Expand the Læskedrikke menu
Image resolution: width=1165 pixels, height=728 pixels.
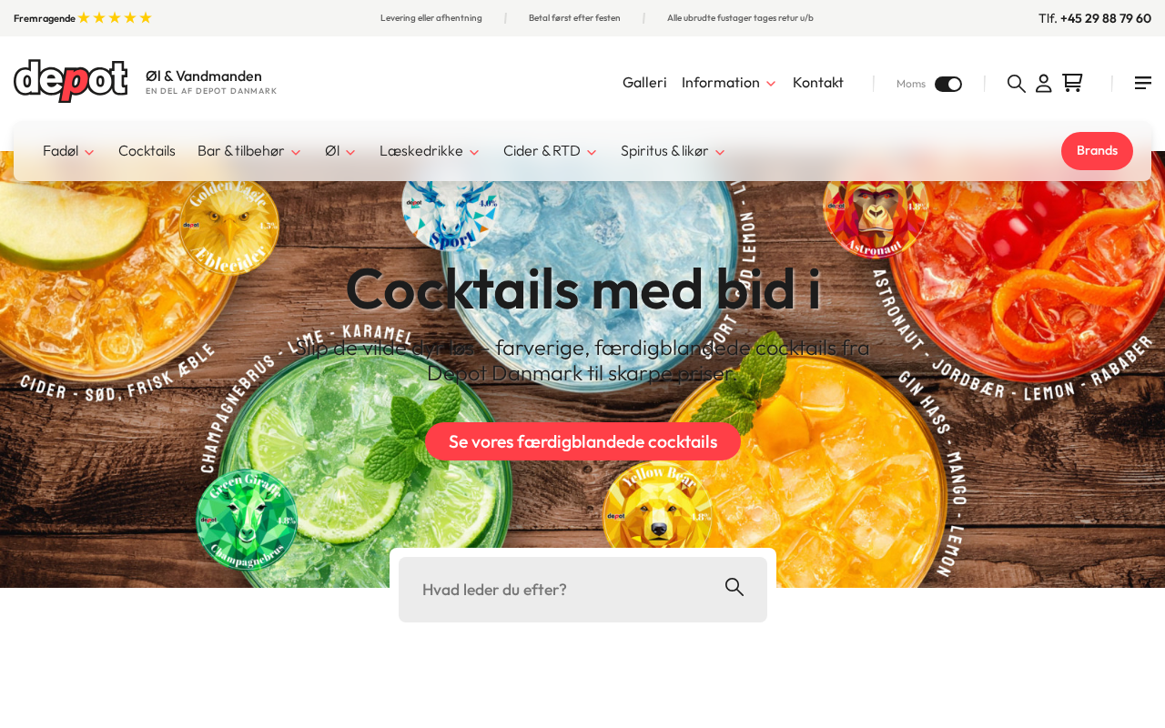click(x=430, y=151)
